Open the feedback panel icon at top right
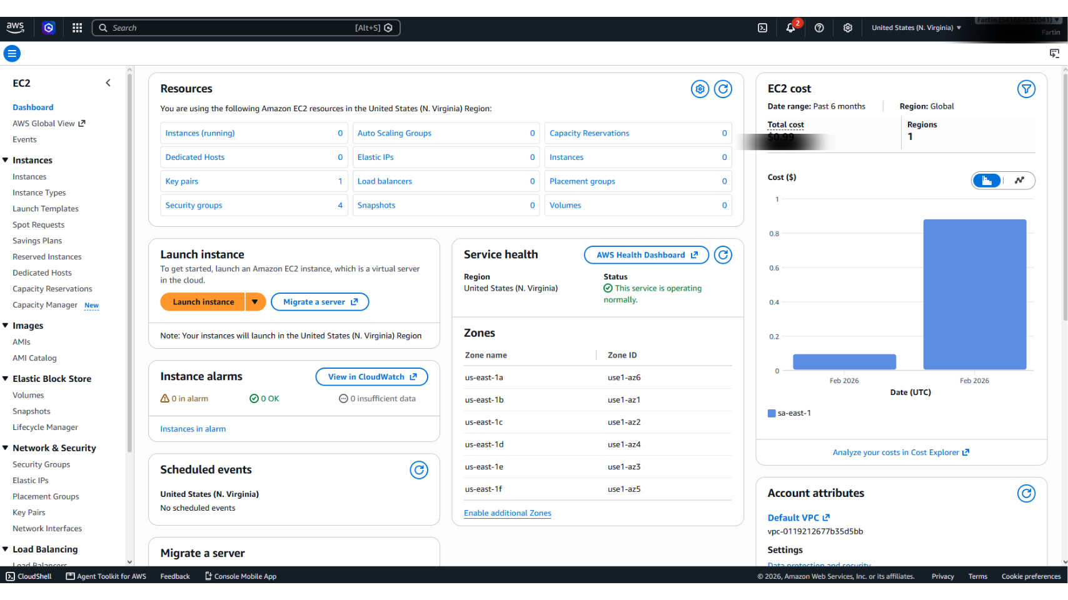The width and height of the screenshot is (1068, 600). pyautogui.click(x=1054, y=54)
